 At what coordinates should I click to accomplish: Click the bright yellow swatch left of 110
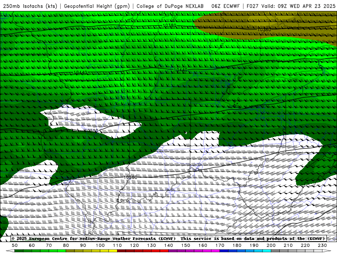113,251
